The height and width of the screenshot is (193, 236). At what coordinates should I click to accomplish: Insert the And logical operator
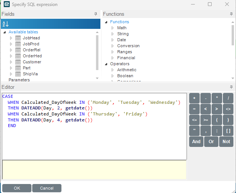pos(196,142)
